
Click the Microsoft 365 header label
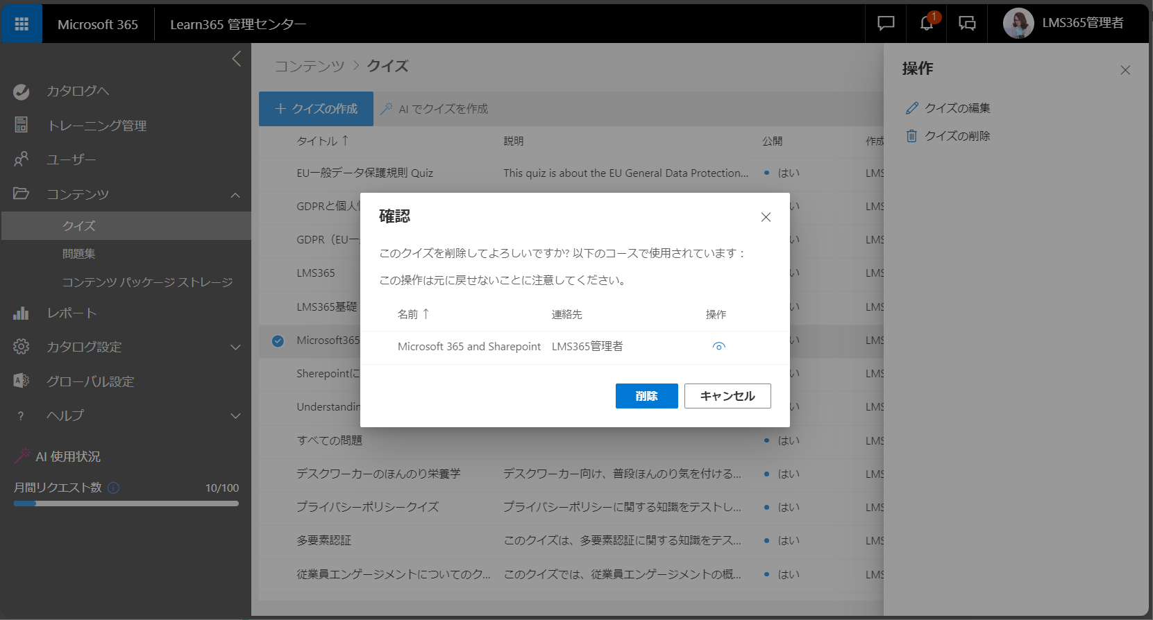pyautogui.click(x=98, y=24)
